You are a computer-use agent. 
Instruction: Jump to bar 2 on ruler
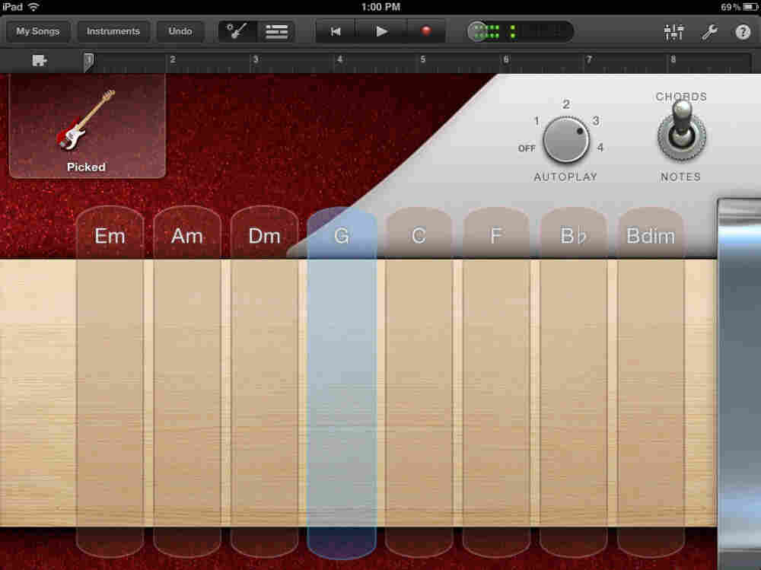coord(173,59)
